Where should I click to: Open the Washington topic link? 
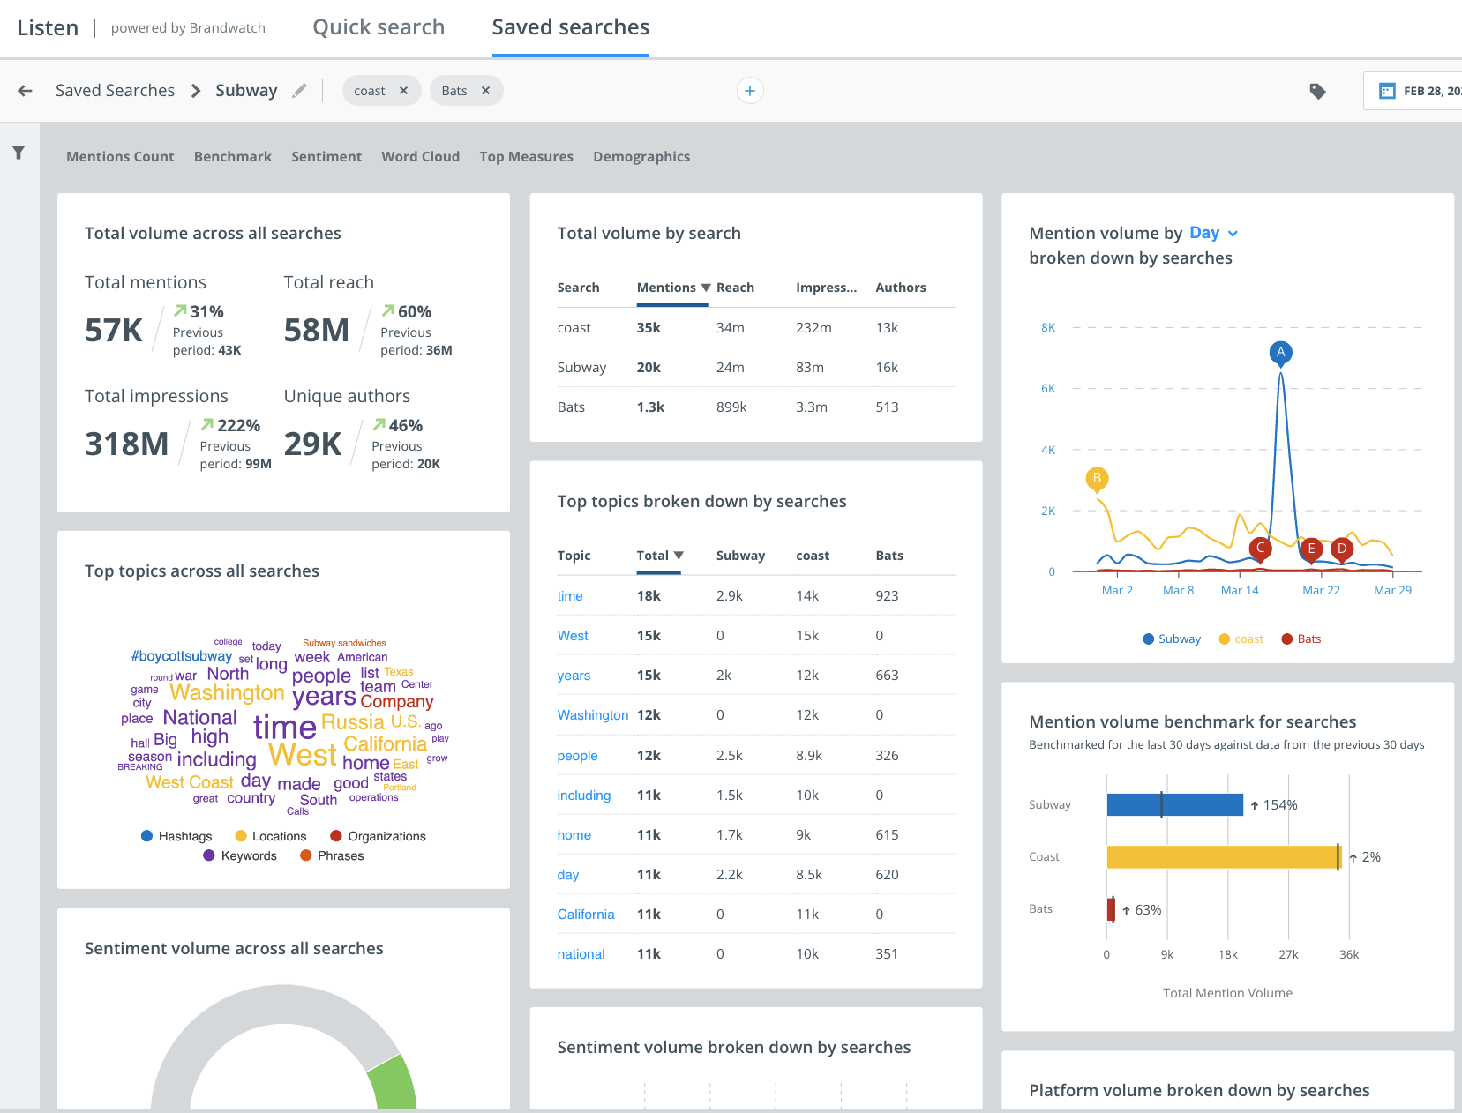(593, 715)
